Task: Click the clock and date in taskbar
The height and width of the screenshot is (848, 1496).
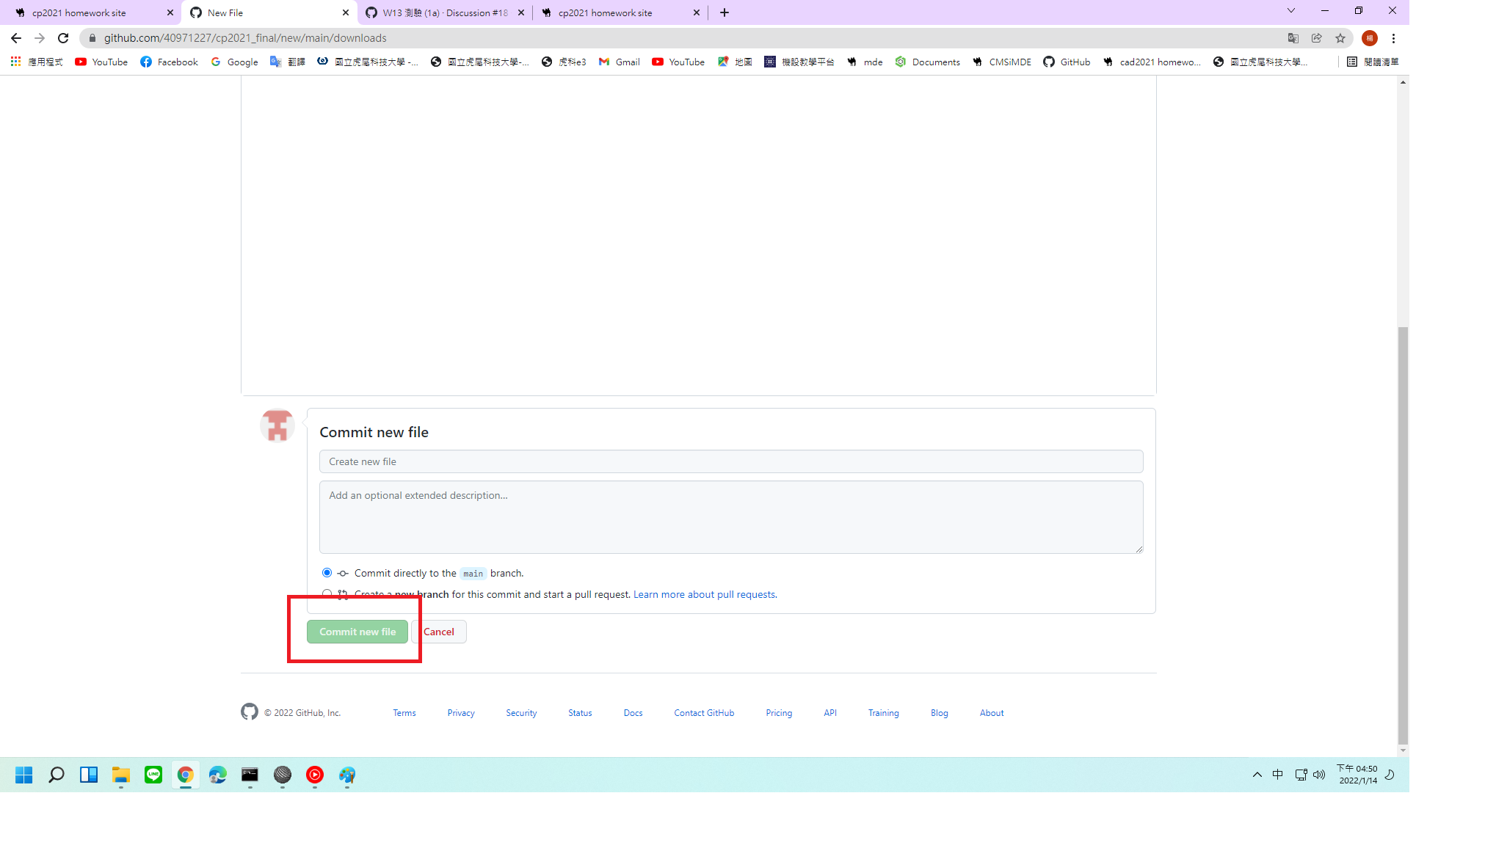Action: click(x=1357, y=775)
